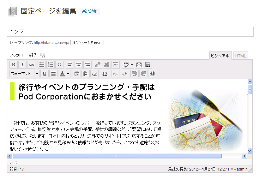Remove link with the unlink icon
The image size is (259, 180).
(x=107, y=65)
